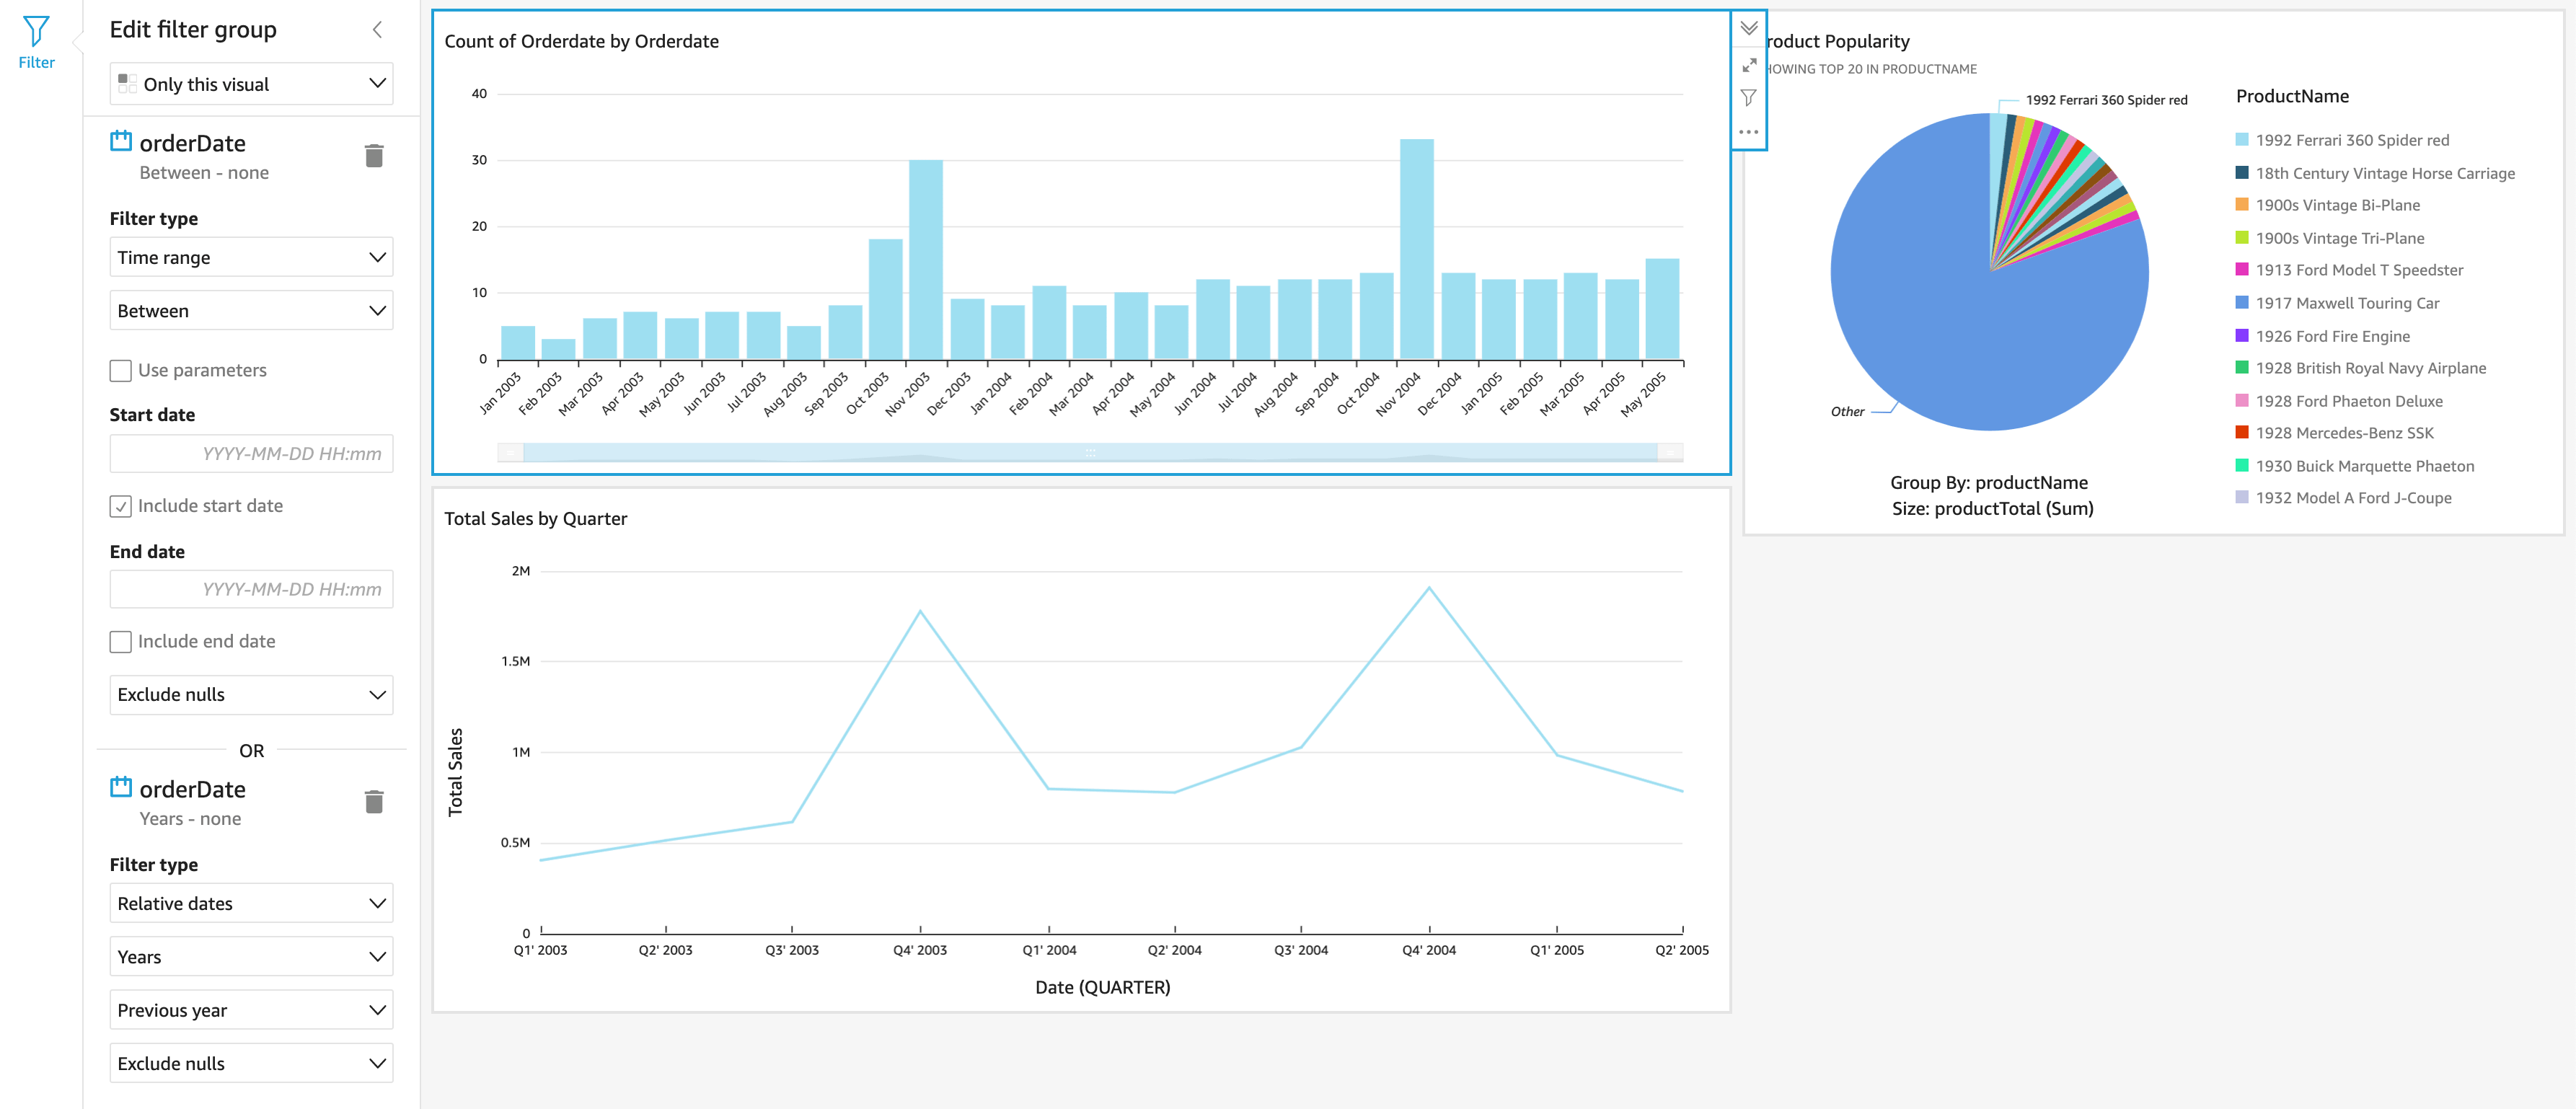
Task: Collapse the Edit filter group panel with the chevron
Action: tap(377, 29)
